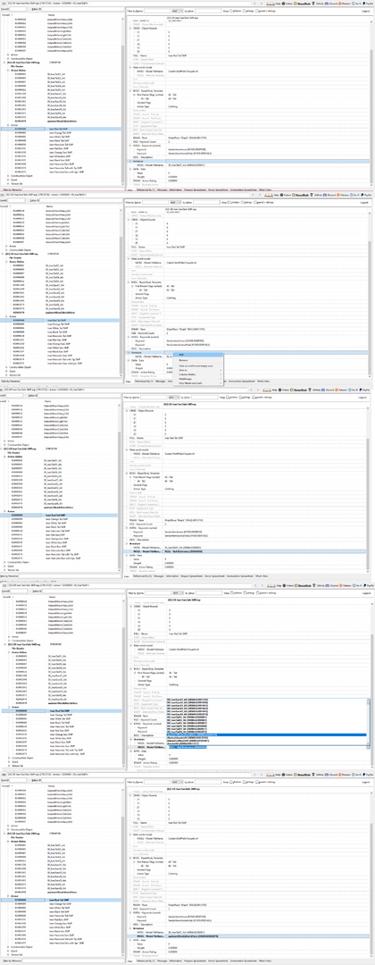Open GitHub icon in the context-menu screenshot
Viewport: 375px width, 965px height.
pyautogui.click(x=317, y=195)
